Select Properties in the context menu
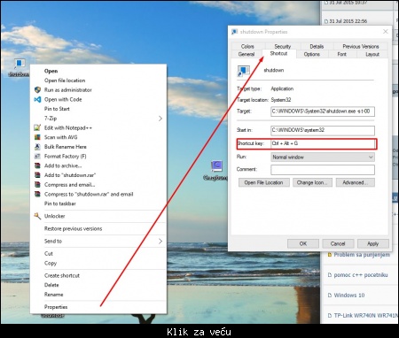Screen dimensions: 399x338 point(56,307)
